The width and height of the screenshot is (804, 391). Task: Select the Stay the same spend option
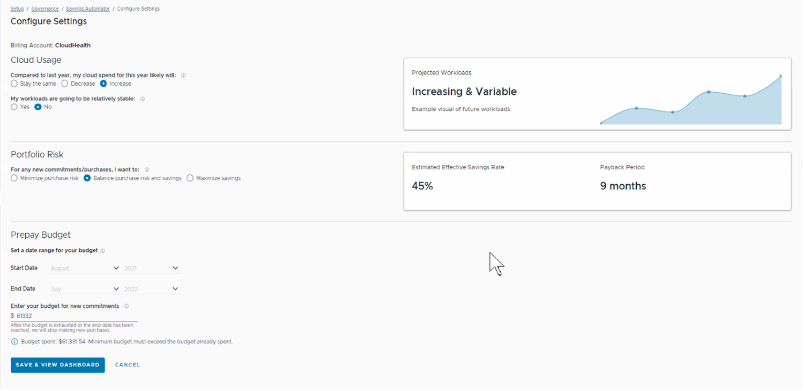click(14, 84)
